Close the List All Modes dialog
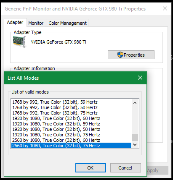The height and width of the screenshot is (180, 173). pos(140,78)
